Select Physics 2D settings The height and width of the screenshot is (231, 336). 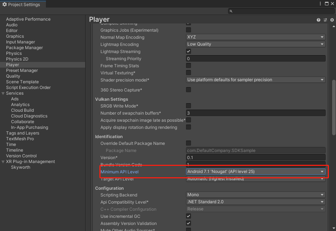[17, 59]
